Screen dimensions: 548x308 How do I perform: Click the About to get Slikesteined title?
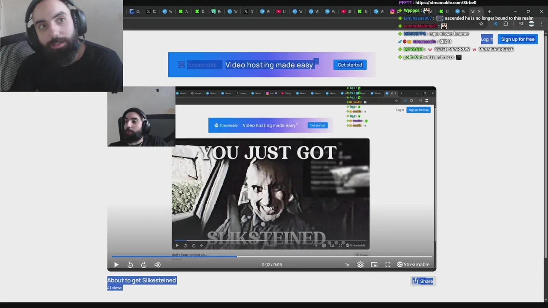(142, 280)
